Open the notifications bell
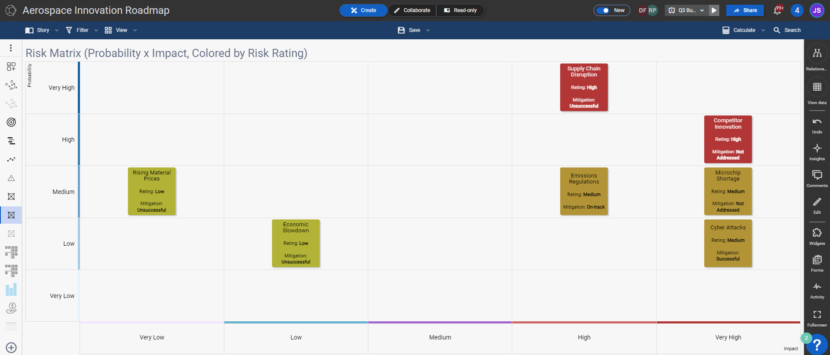830x355 pixels. [x=777, y=10]
